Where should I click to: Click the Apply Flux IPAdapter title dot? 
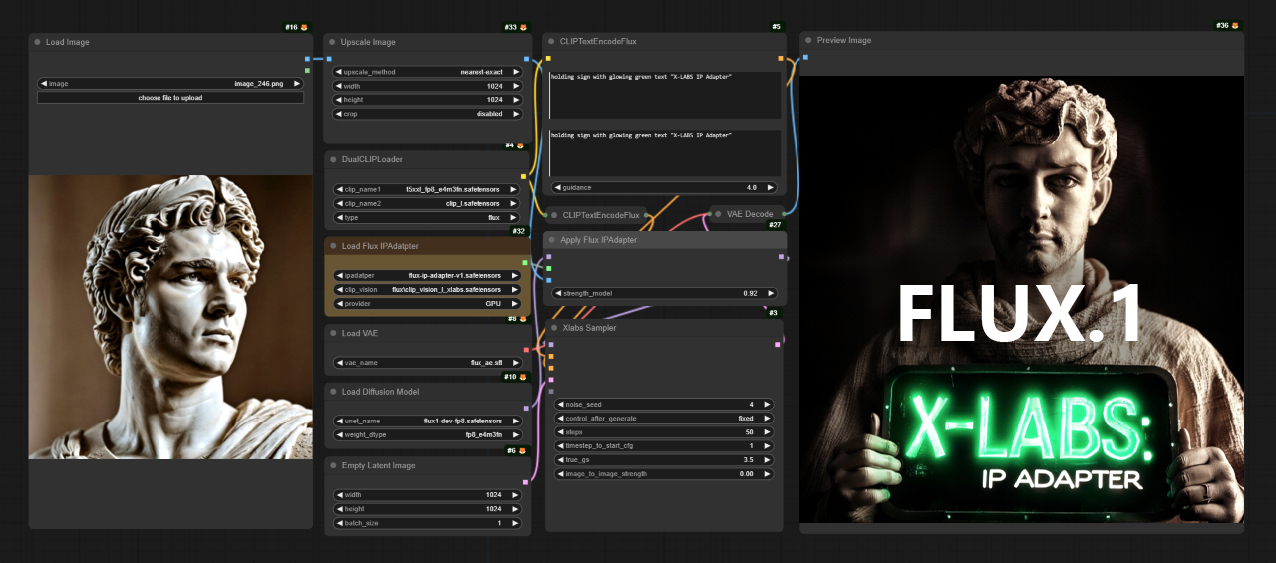tap(551, 240)
